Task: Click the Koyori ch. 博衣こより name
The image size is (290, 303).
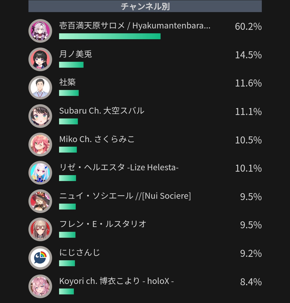Action: pos(116,281)
